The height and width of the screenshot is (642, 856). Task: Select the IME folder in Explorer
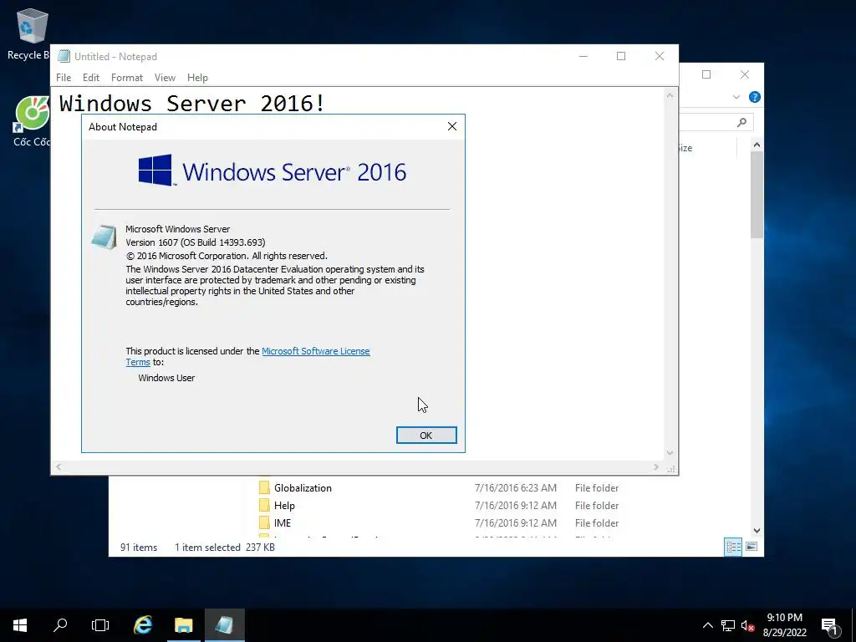coord(283,523)
